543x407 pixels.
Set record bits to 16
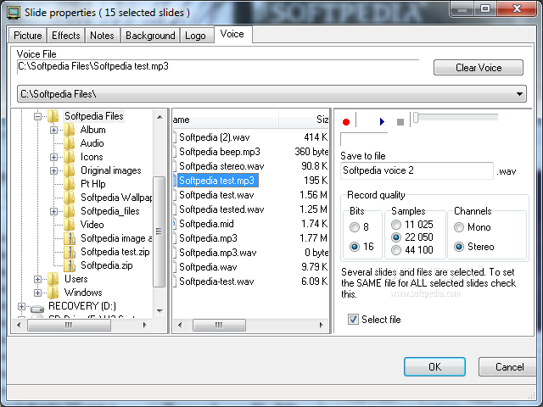point(355,247)
